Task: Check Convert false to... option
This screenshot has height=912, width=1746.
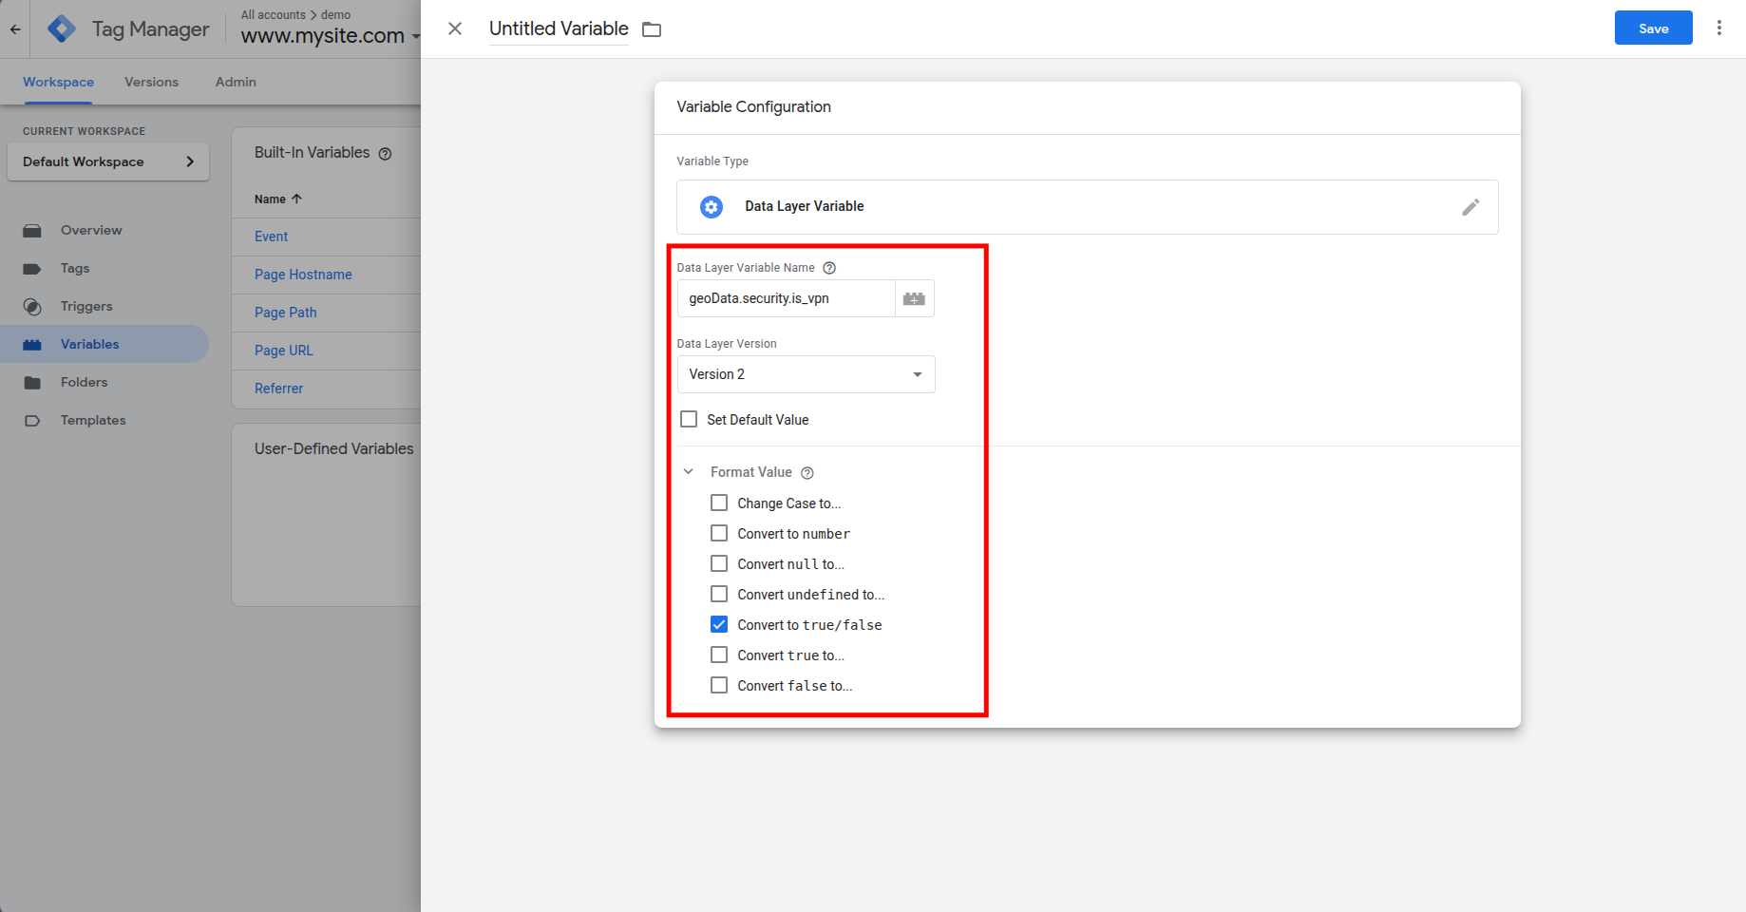Action: (719, 685)
